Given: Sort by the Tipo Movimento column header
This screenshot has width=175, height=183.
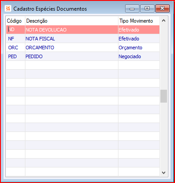Looking at the screenshot, I should click(139, 21).
